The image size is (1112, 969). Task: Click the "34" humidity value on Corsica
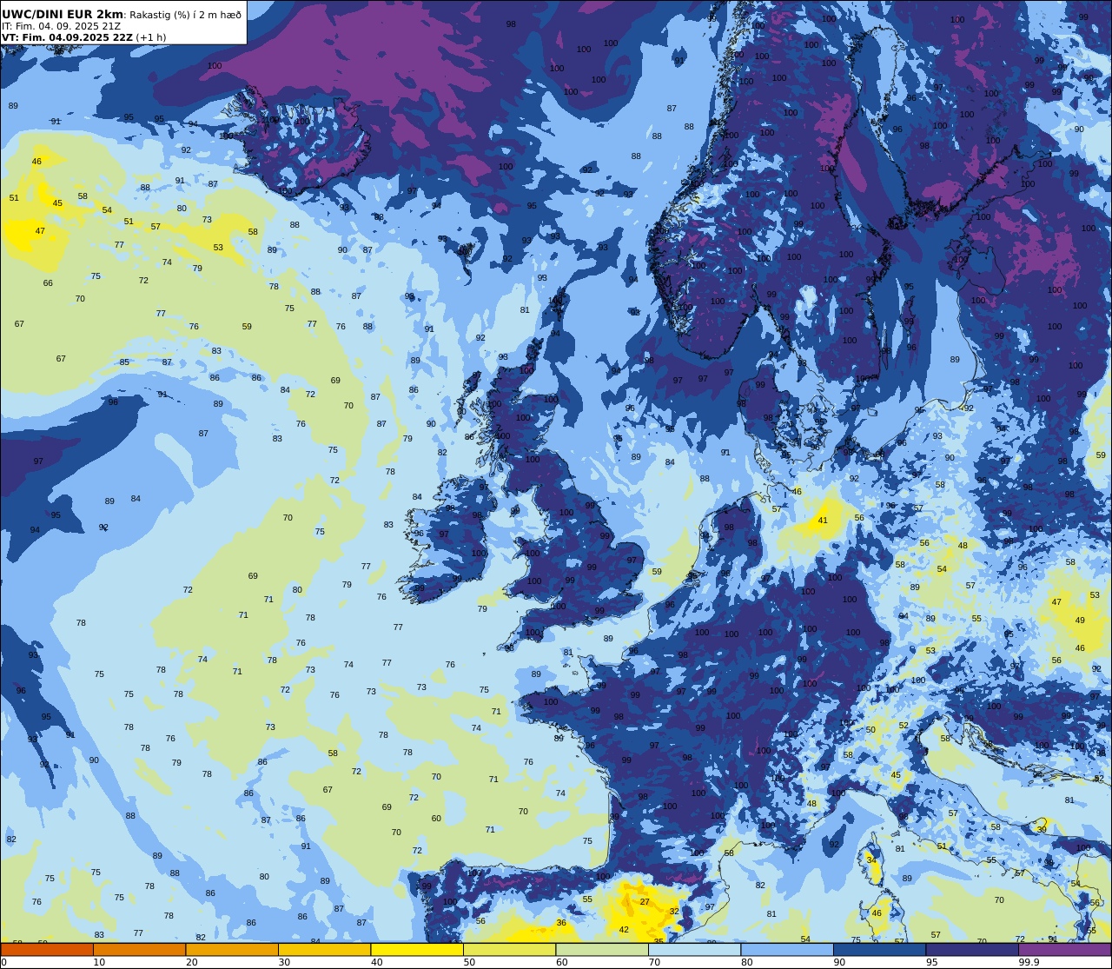click(x=871, y=859)
